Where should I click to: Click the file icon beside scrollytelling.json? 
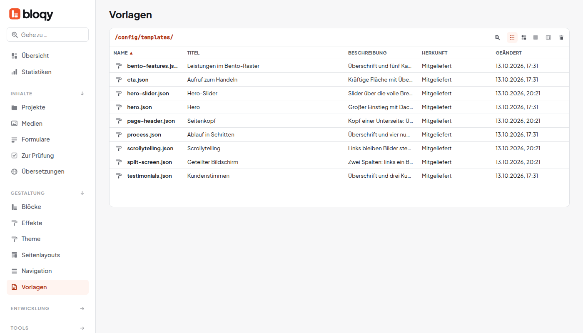[x=119, y=148]
